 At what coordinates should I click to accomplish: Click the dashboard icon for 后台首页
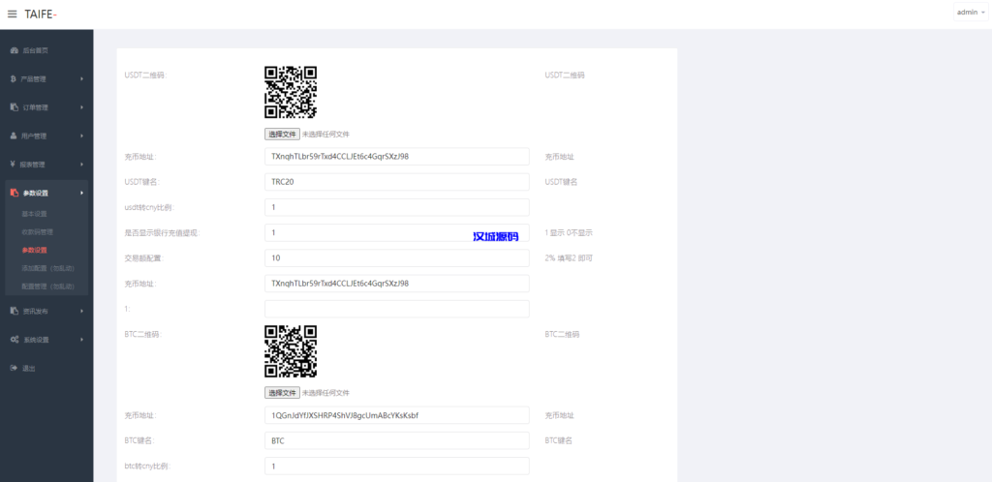(x=14, y=50)
